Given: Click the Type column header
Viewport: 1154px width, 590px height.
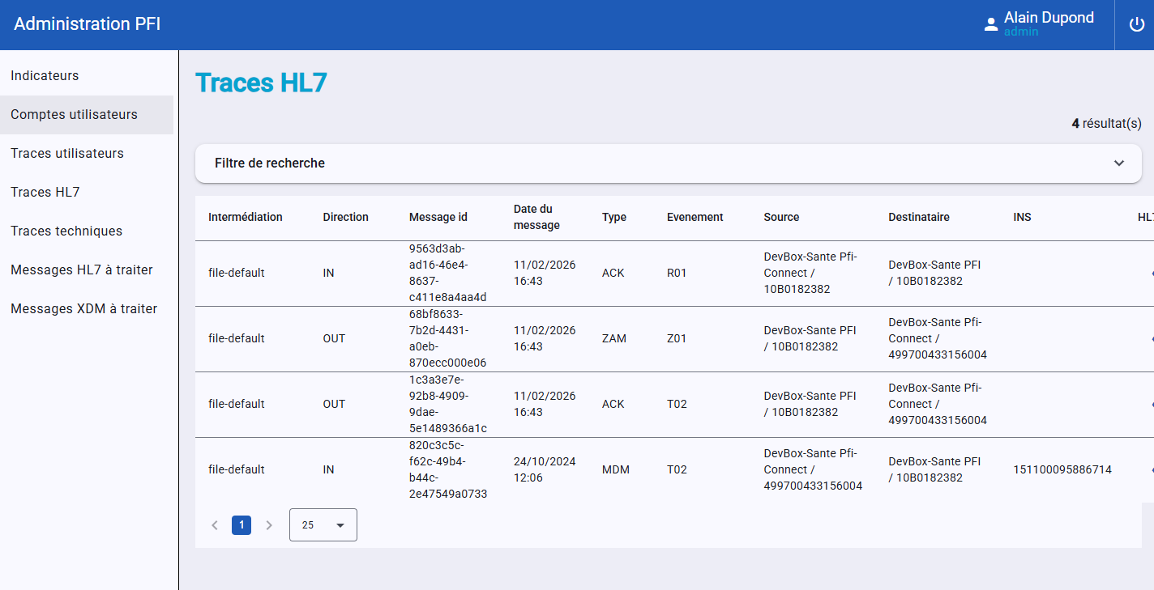Looking at the screenshot, I should (613, 217).
